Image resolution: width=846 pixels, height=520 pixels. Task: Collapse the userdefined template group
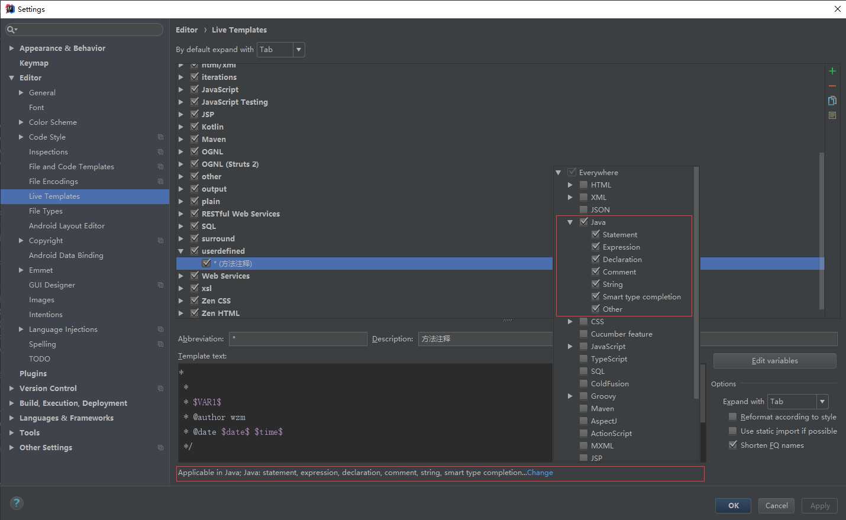click(x=181, y=251)
